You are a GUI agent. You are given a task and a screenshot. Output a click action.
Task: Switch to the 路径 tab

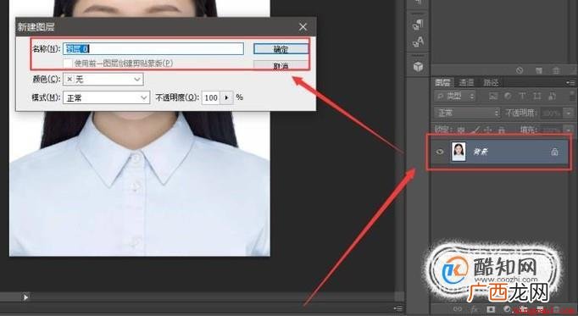(x=491, y=82)
